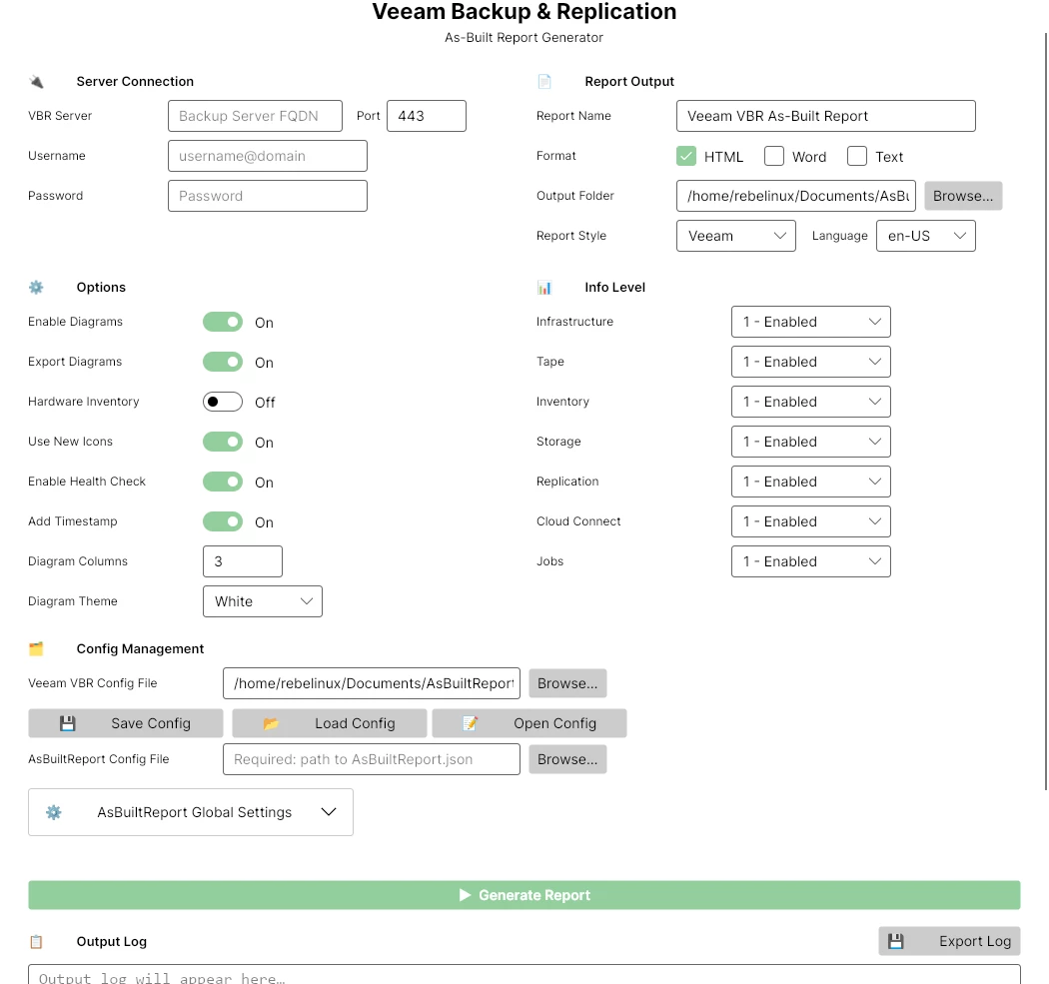The width and height of the screenshot is (1049, 984).
Task: Check the Word format checkbox
Action: (x=774, y=157)
